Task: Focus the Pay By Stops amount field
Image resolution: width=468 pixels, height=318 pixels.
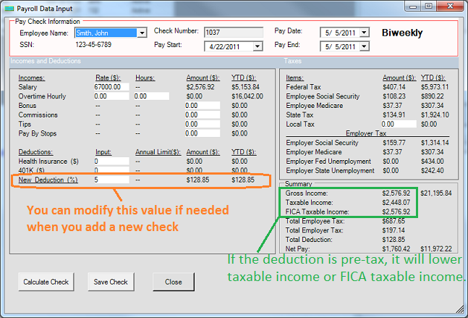Action: (x=201, y=134)
